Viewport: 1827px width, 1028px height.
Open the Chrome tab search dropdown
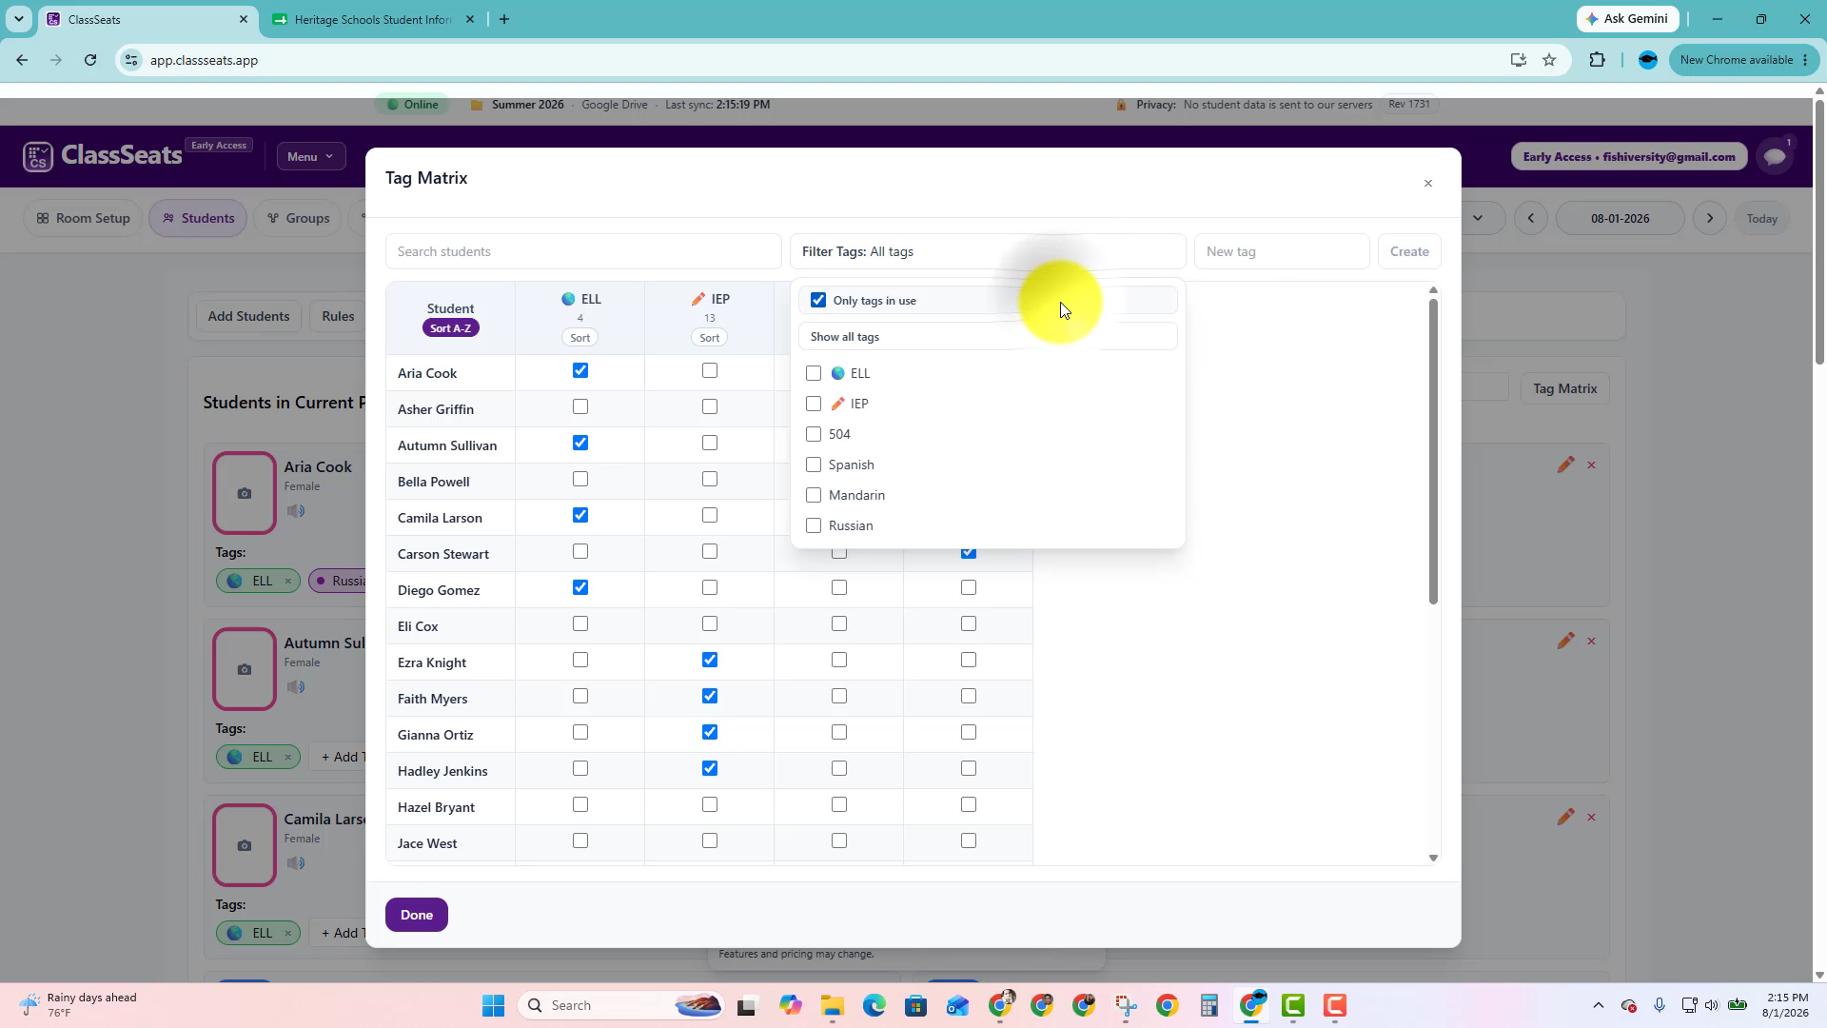[18, 19]
